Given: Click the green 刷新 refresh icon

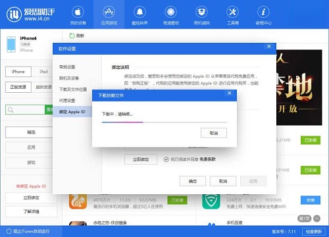Looking at the screenshot, I should pos(72,36).
